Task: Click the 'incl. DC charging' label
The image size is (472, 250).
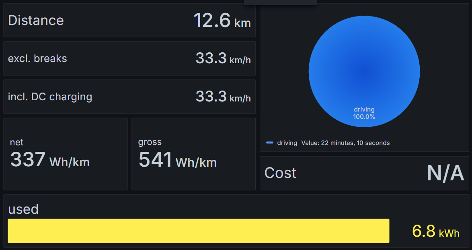Action: [50, 97]
